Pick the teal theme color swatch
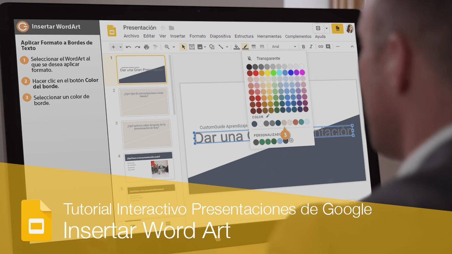The image size is (452, 254). coord(301,122)
